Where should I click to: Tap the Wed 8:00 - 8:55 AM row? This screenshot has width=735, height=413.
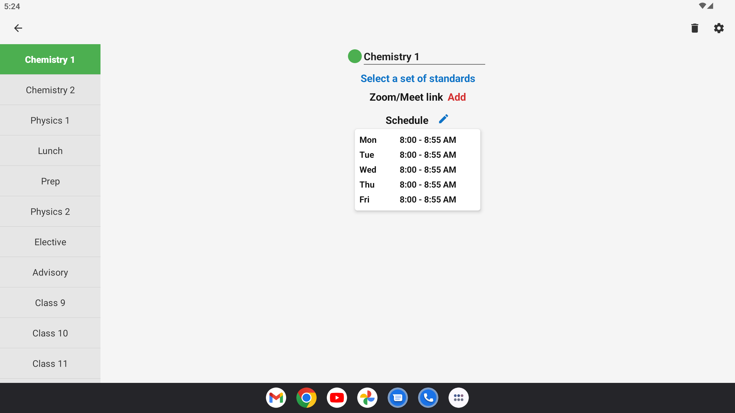(x=417, y=170)
